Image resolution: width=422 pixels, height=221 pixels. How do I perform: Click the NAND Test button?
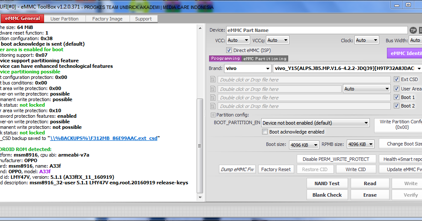click(327, 183)
